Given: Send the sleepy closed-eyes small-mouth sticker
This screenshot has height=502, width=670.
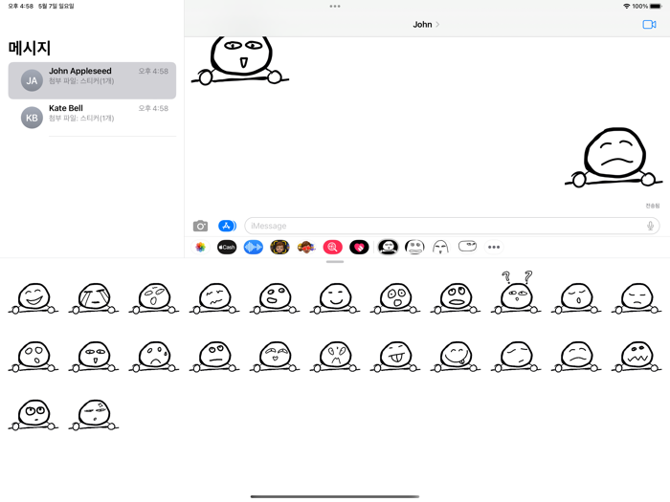Looking at the screenshot, I should (576, 298).
